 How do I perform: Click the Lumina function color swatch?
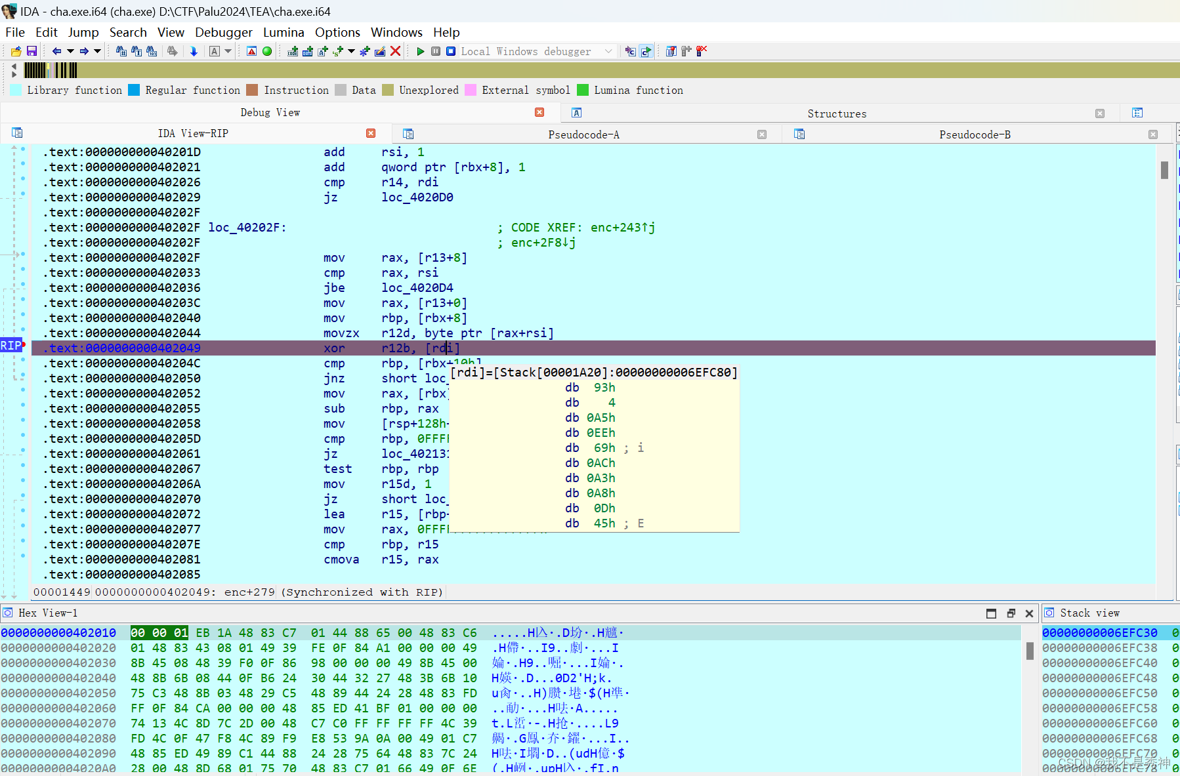click(583, 90)
